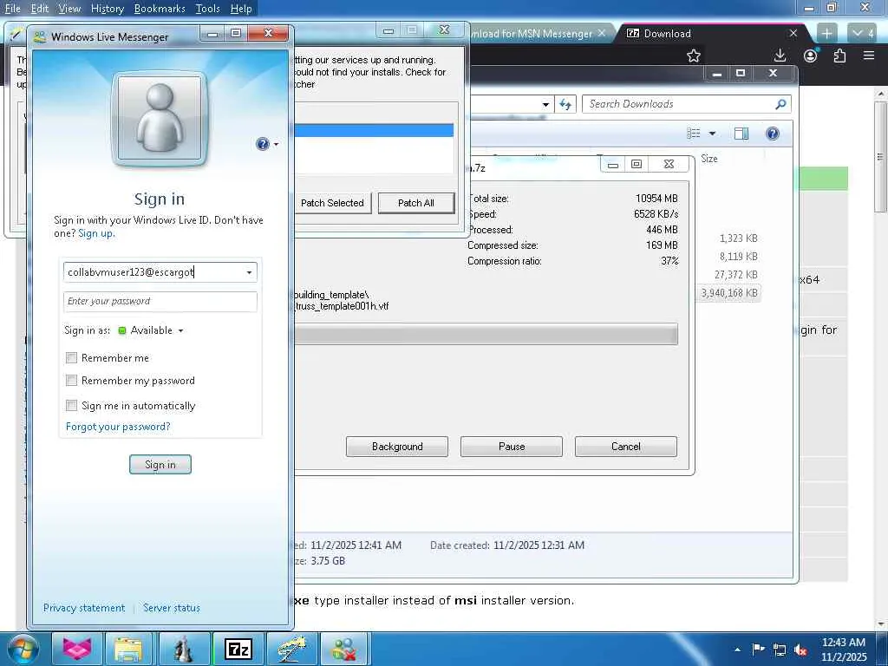This screenshot has height=666, width=888.
Task: Click Forgot your password link
Action: [x=118, y=427]
